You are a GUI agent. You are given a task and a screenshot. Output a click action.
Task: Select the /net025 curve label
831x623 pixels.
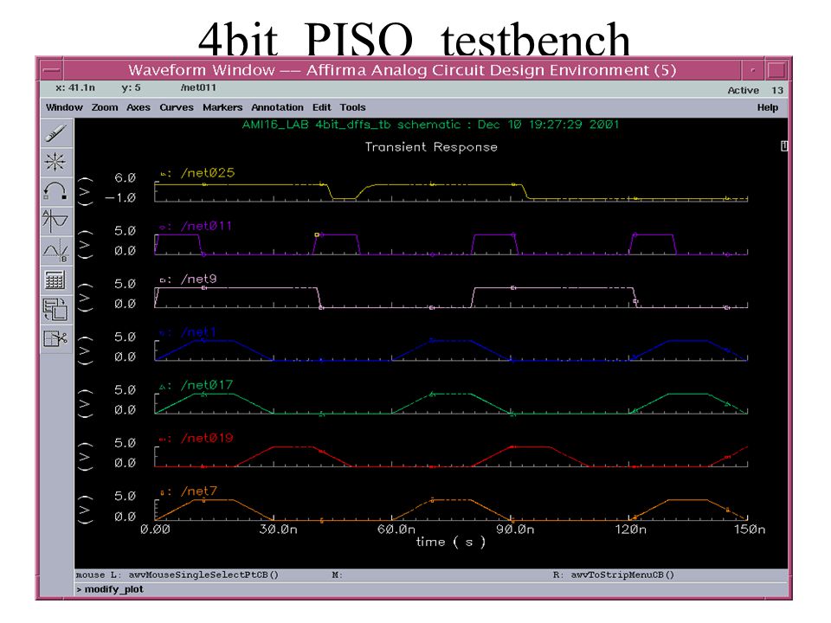click(x=207, y=173)
